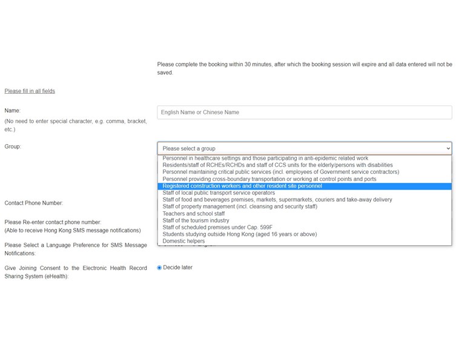Select 'Personnel in healthcare settings' group option
The height and width of the screenshot is (342, 456).
305,158
